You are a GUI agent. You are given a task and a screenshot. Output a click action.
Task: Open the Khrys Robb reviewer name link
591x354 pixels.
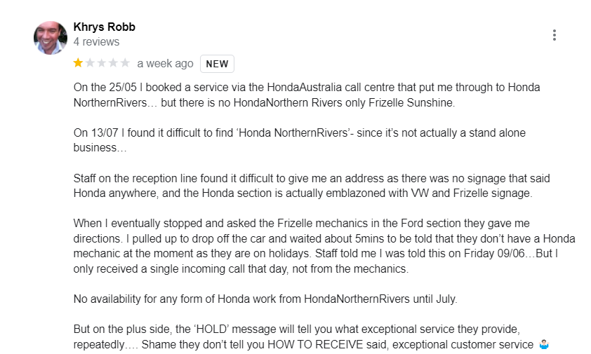(105, 27)
